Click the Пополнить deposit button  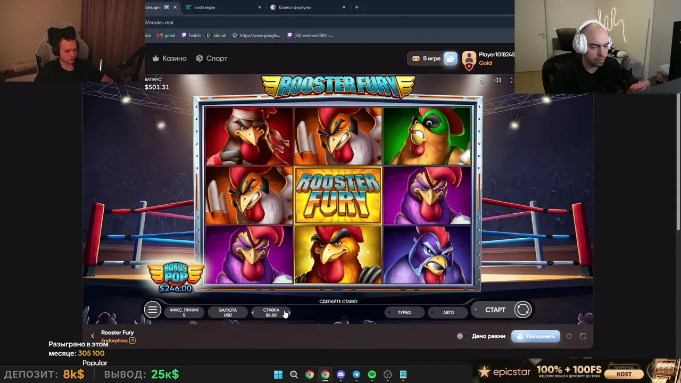536,336
